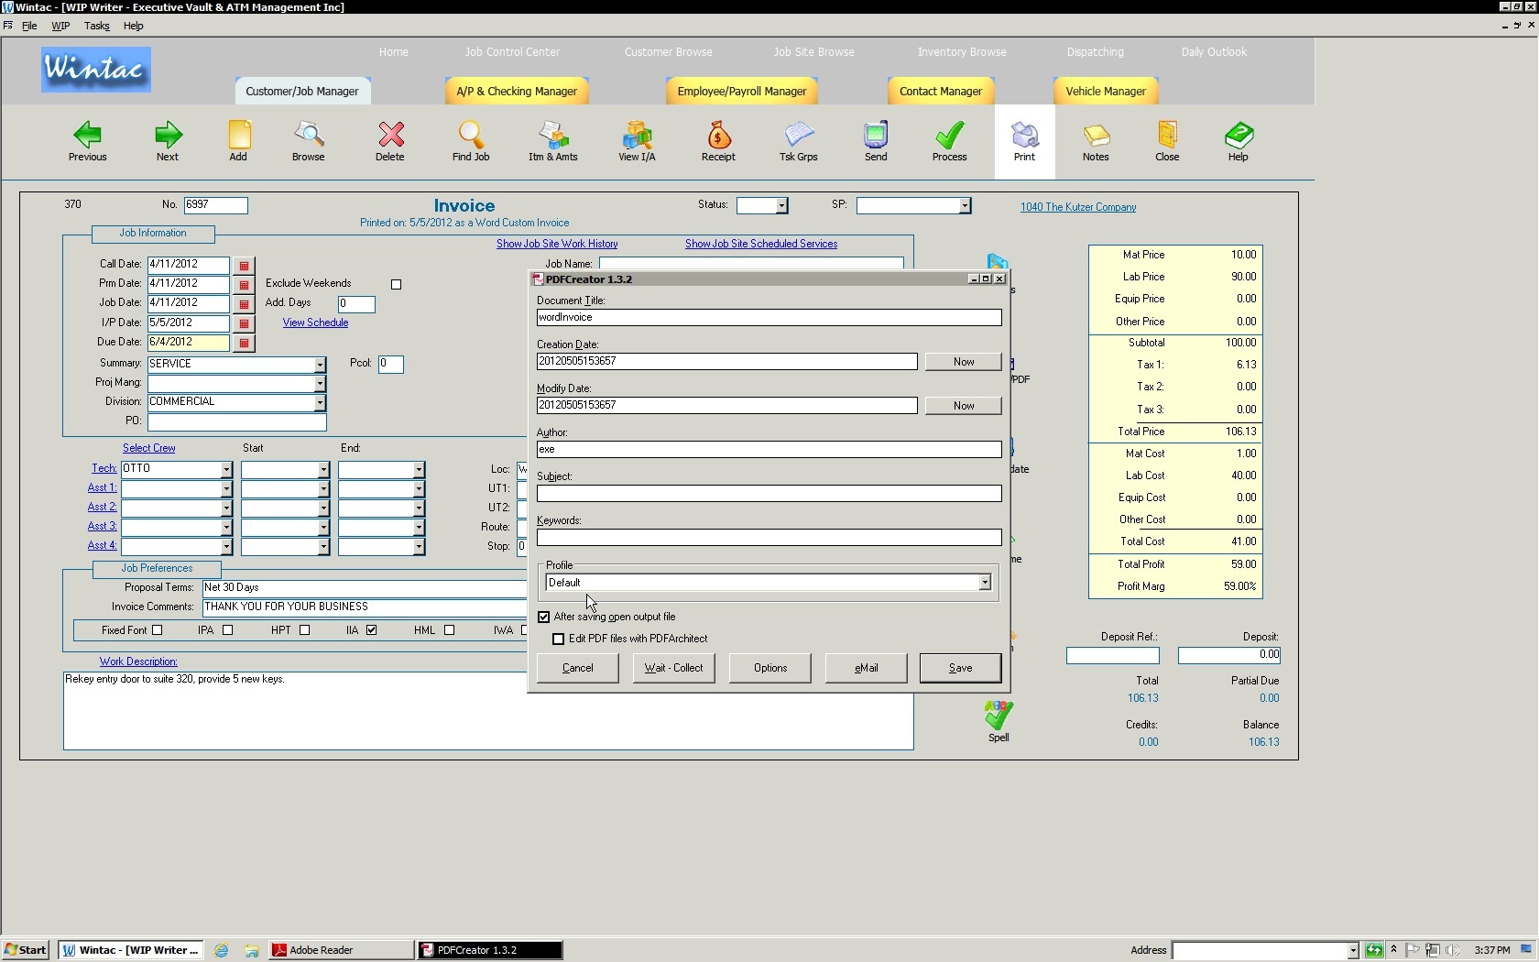Viewport: 1539px width, 962px height.
Task: Open PDFCreator Options button
Action: 769,668
